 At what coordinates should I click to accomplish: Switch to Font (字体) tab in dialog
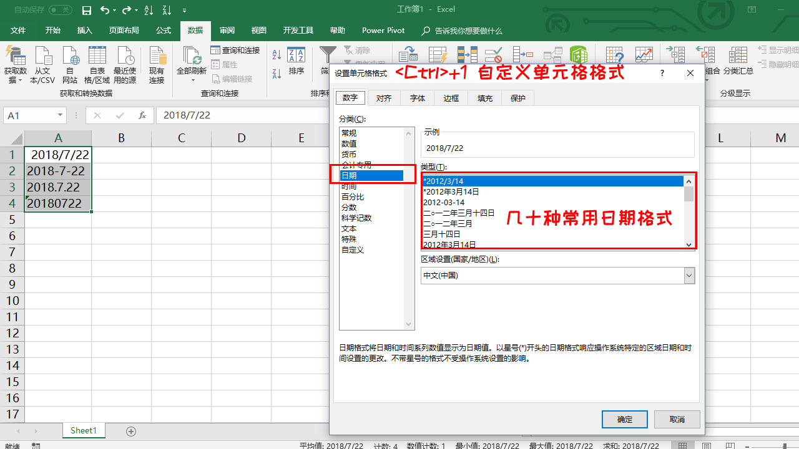click(418, 98)
